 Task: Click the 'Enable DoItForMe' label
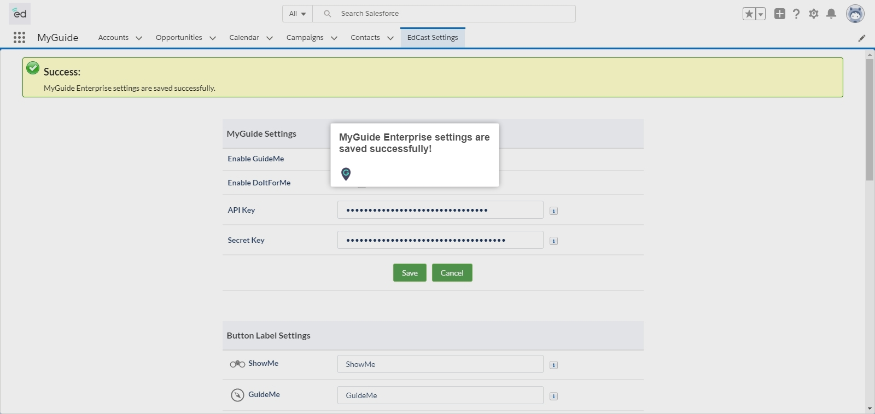click(259, 183)
